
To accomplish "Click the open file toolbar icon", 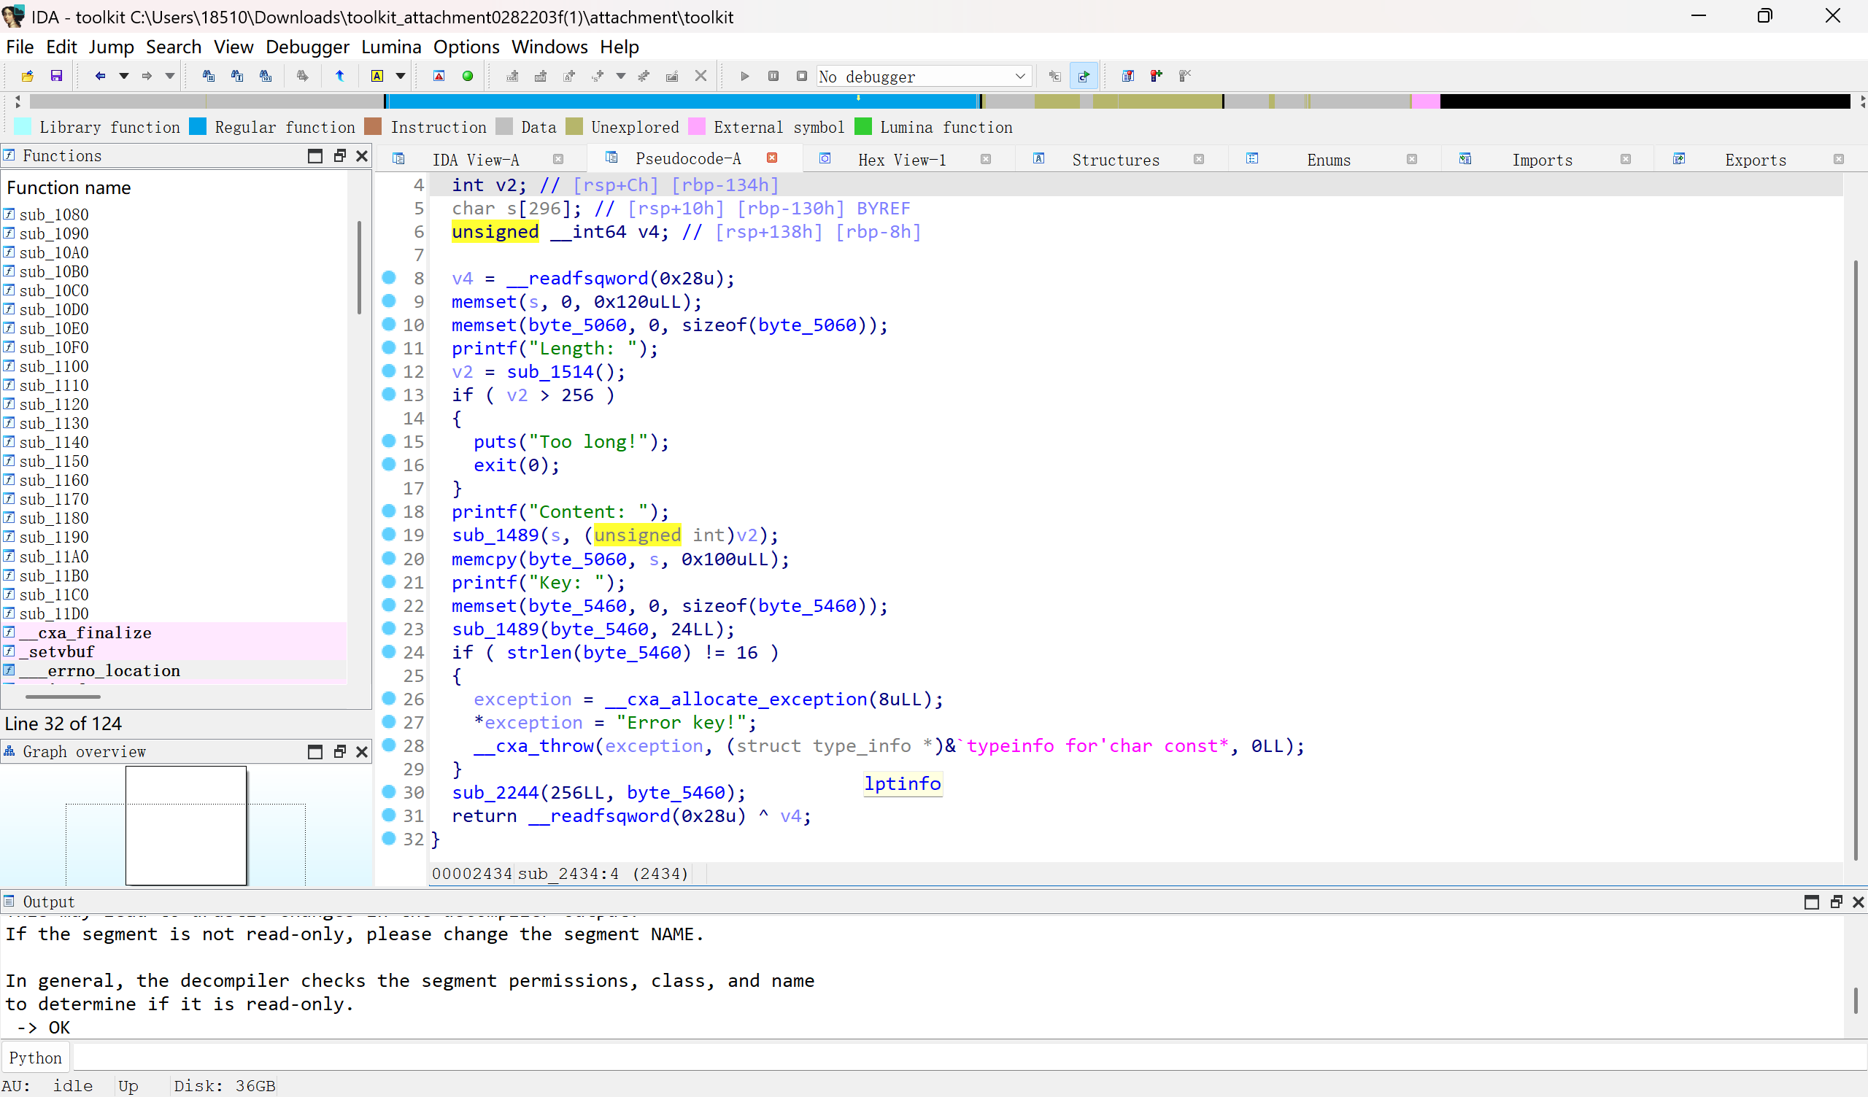I will pos(28,76).
